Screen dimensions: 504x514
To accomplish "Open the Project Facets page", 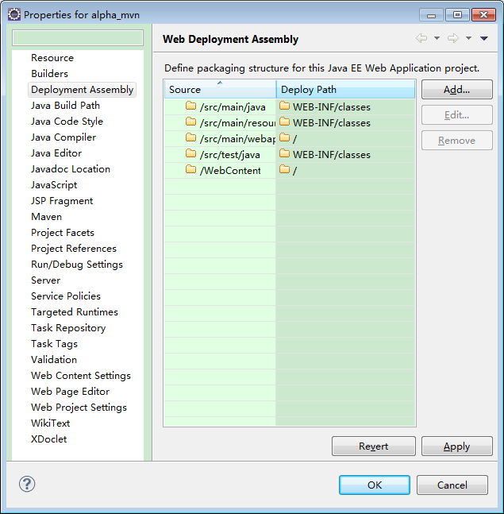I will (63, 233).
